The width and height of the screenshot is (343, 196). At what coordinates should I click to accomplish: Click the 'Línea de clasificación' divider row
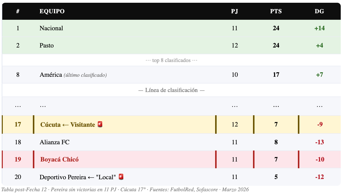[171, 90]
